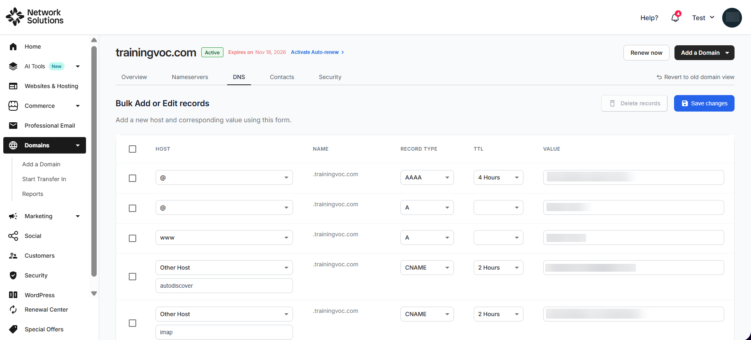The height and width of the screenshot is (340, 751).
Task: Click Revert to old domain view
Action: click(695, 77)
